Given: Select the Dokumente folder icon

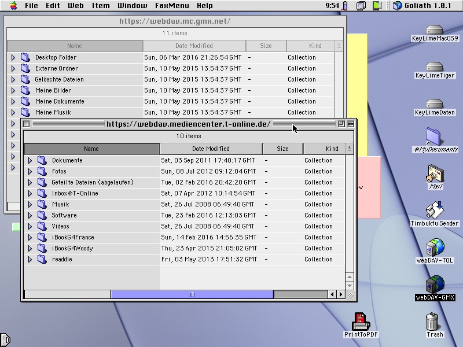Looking at the screenshot, I should pyautogui.click(x=42, y=160).
